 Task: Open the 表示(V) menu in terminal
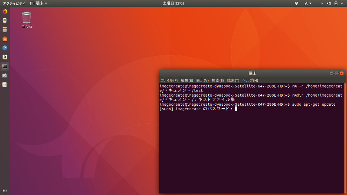coord(202,81)
